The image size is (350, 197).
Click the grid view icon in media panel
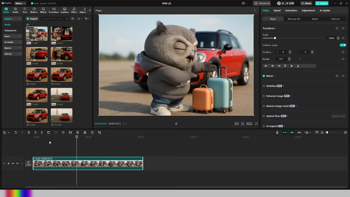click(x=73, y=19)
